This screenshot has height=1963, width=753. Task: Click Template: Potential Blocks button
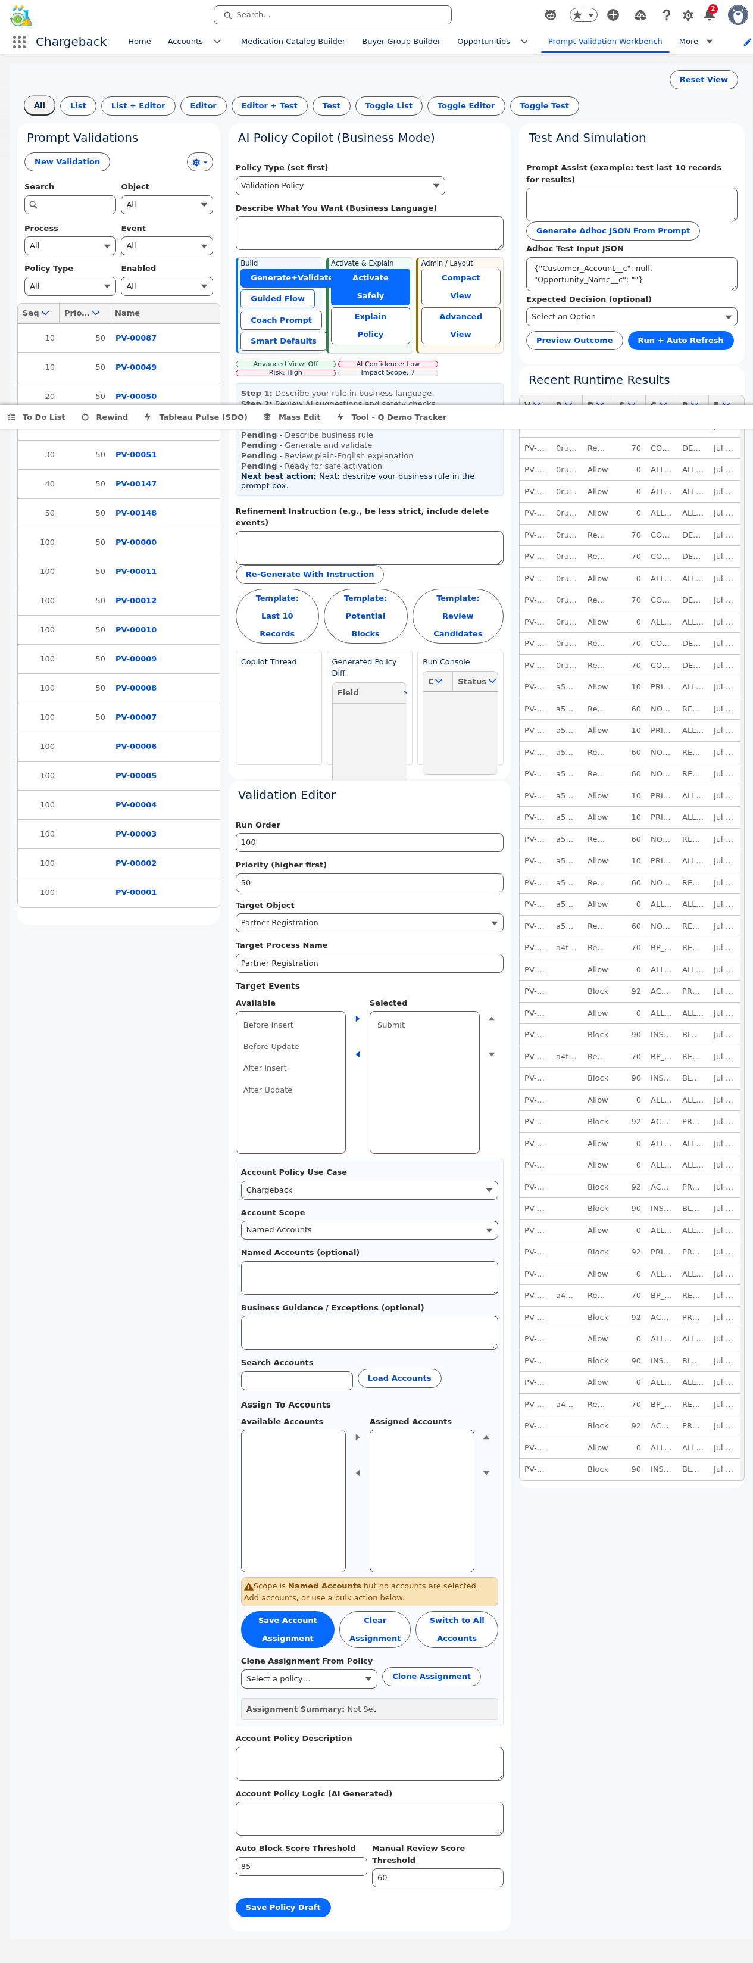click(x=366, y=616)
